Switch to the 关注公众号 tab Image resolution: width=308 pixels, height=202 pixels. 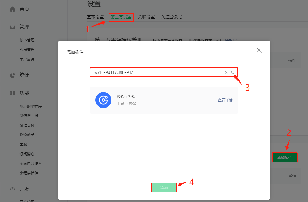pyautogui.click(x=171, y=17)
